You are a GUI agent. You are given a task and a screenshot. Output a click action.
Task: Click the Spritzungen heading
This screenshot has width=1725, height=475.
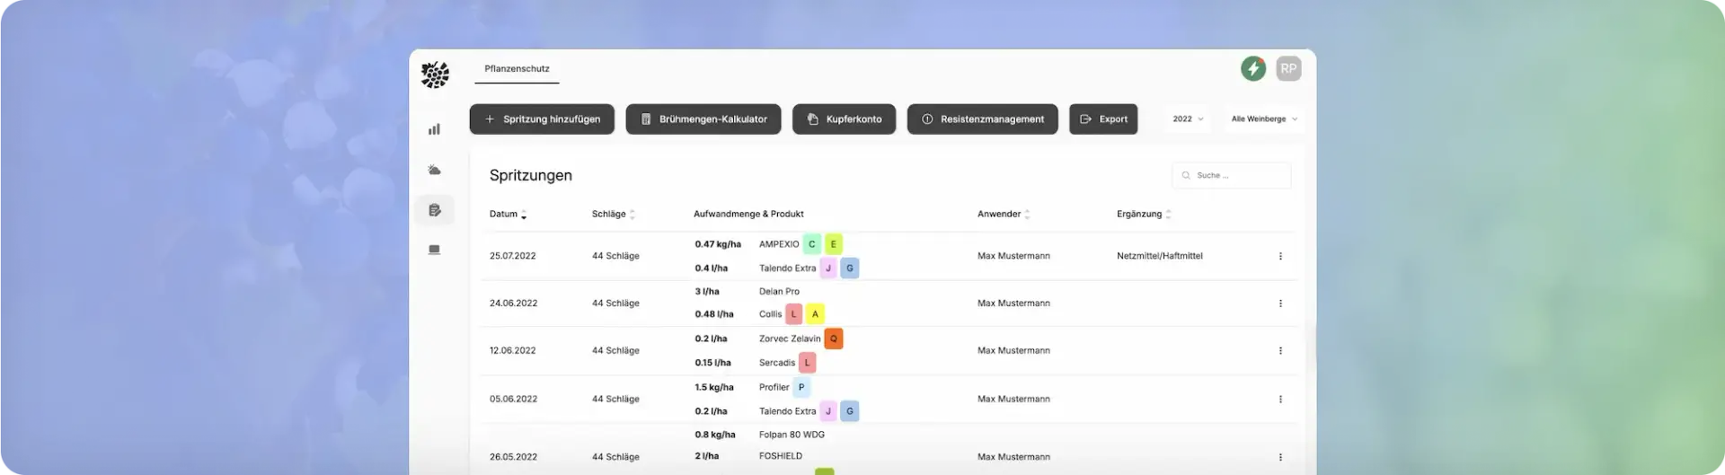click(x=531, y=176)
